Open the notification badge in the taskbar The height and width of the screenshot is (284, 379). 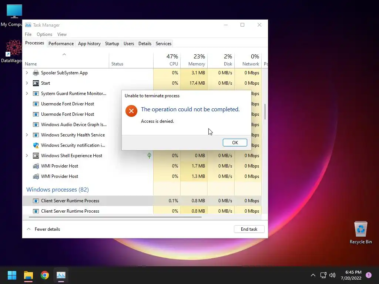pos(369,275)
